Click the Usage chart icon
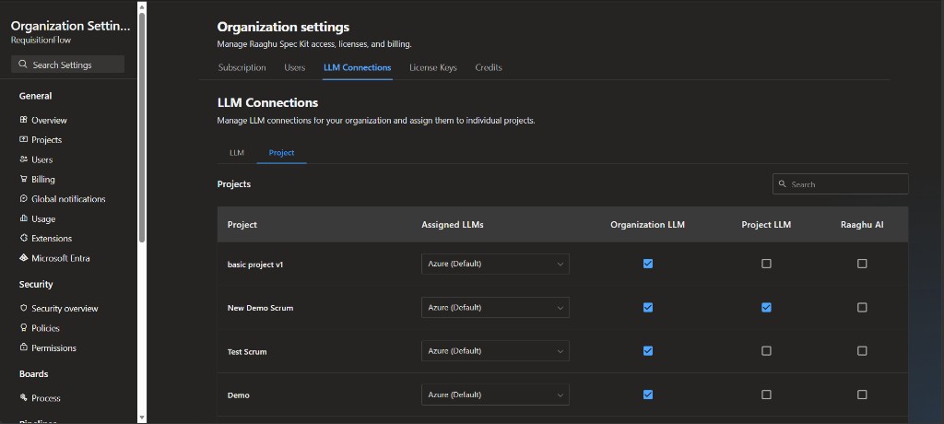Viewport: 944px width, 424px height. (x=23, y=218)
